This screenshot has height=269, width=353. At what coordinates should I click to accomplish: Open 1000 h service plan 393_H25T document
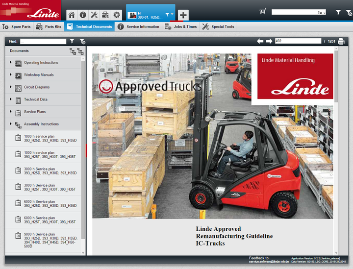coord(43,154)
